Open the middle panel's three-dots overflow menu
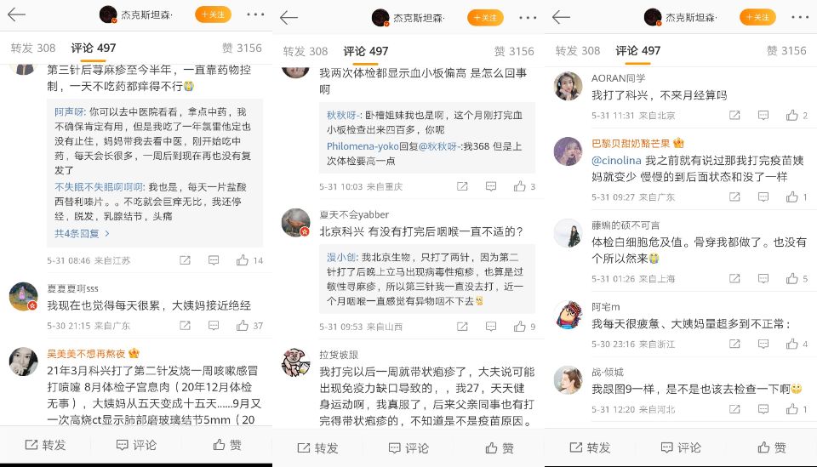Image resolution: width=817 pixels, height=467 pixels. point(528,18)
